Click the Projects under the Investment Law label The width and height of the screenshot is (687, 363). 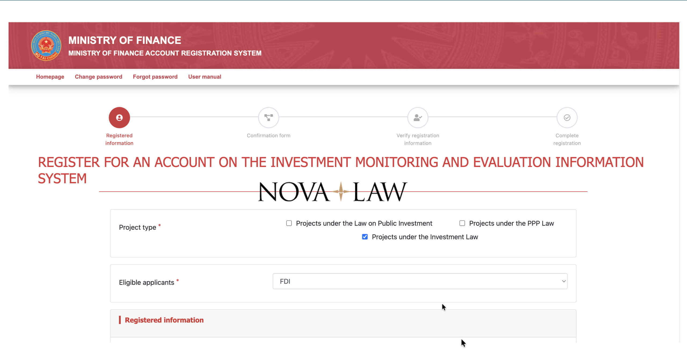pos(425,237)
